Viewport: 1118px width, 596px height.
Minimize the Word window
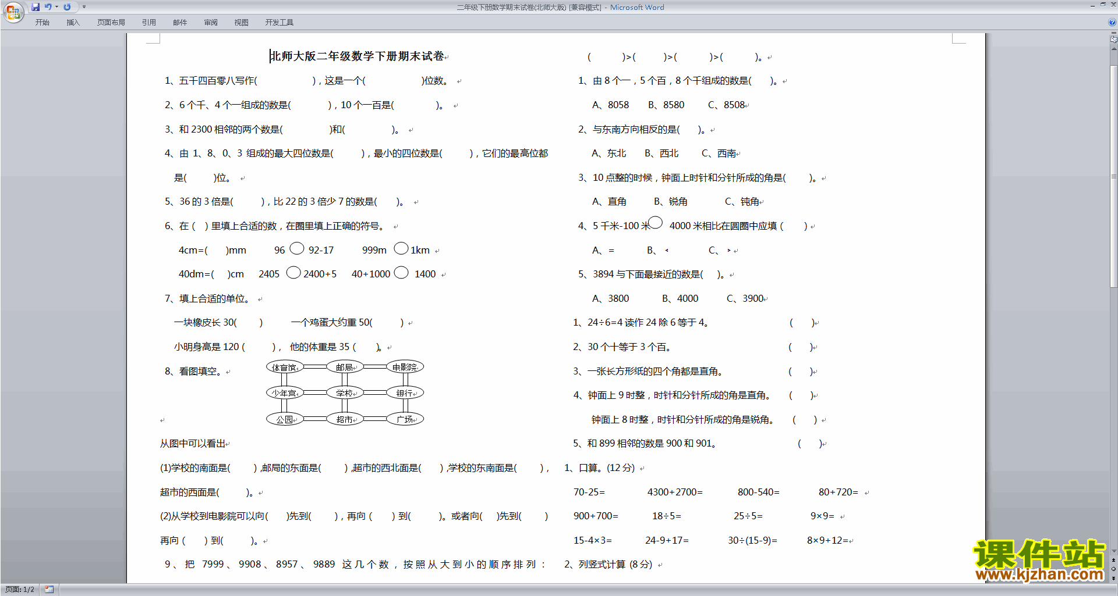[x=1092, y=5]
